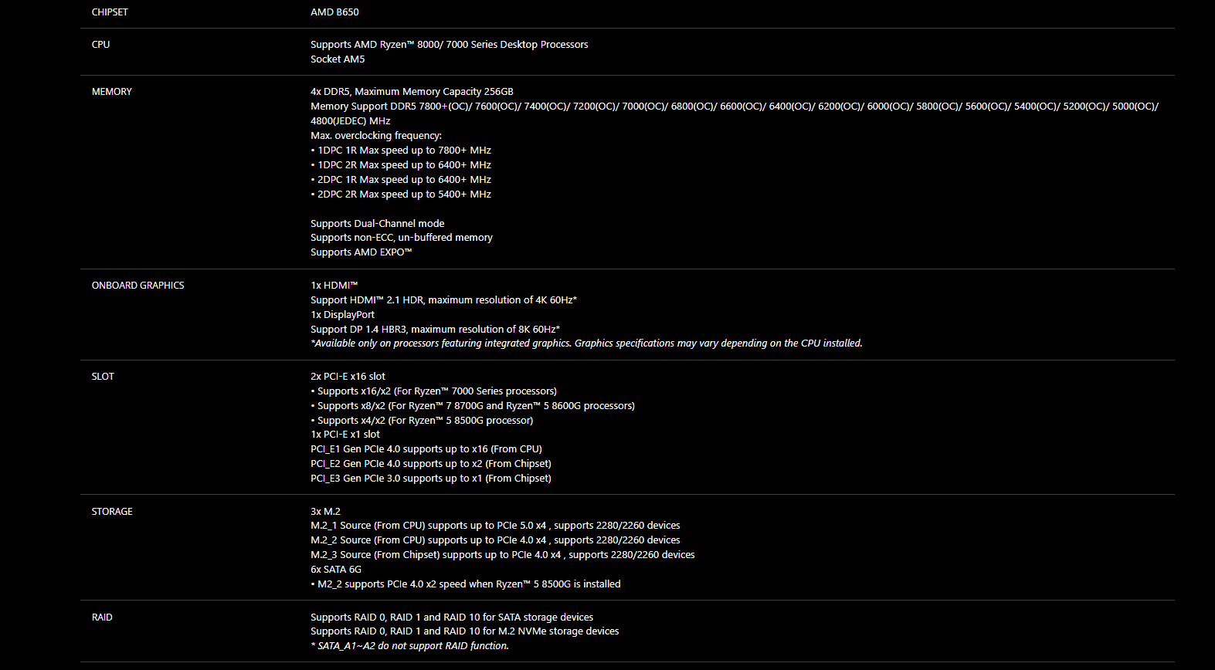This screenshot has height=670, width=1215.
Task: Click the 4x DDR5 Maximum Memory Capacity line
Action: [412, 92]
